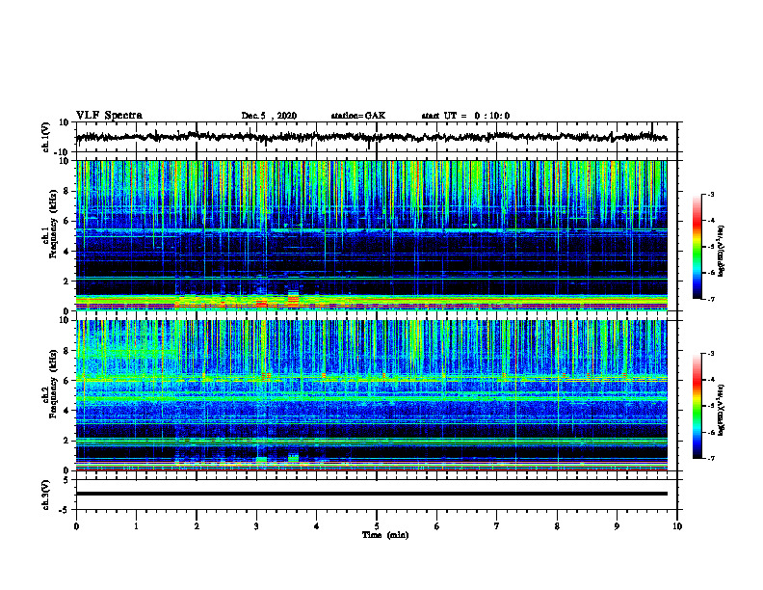Click the "8" kHz tick on ch.2 axis

pos(66,351)
